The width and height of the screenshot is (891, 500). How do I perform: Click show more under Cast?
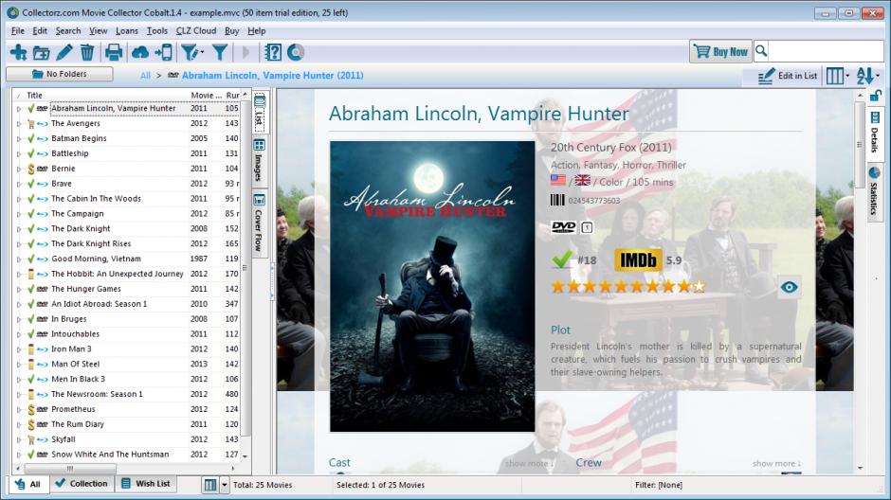pyautogui.click(x=529, y=464)
